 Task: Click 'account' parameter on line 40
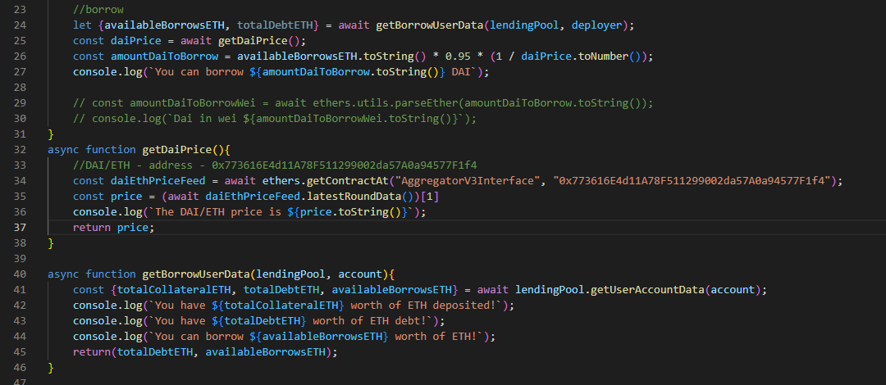tap(360, 274)
